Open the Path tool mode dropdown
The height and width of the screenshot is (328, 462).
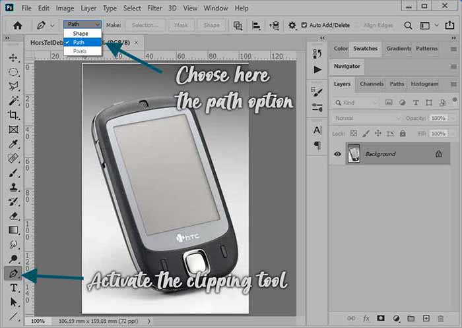coord(82,24)
